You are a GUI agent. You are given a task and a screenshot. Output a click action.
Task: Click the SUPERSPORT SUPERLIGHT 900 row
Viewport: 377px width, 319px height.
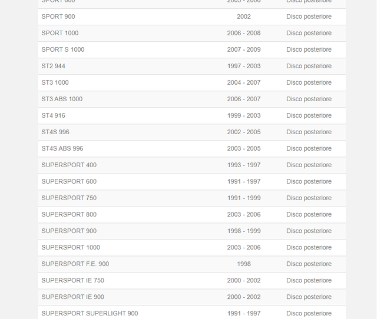click(90, 313)
